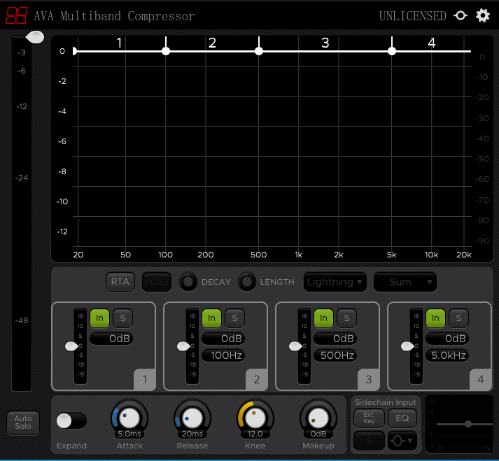Viewport: 499px width, 461px height.
Task: Click band 3 gain fader handle
Action: click(x=295, y=346)
